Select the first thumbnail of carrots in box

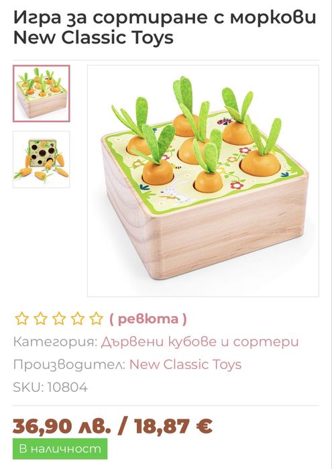tap(42, 93)
